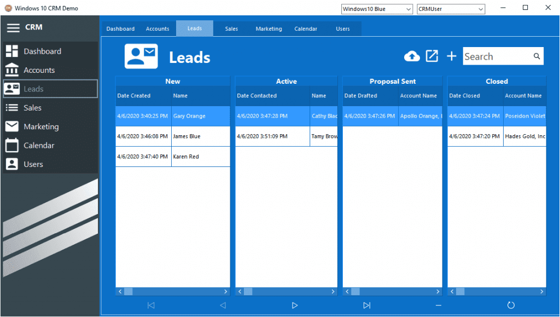Switch to the Calendar tab
Screen dimensions: 560x317
[306, 28]
